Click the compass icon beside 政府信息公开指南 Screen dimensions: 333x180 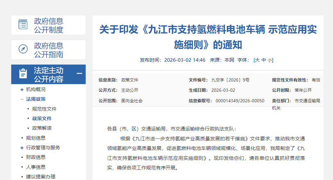[x=23, y=49]
